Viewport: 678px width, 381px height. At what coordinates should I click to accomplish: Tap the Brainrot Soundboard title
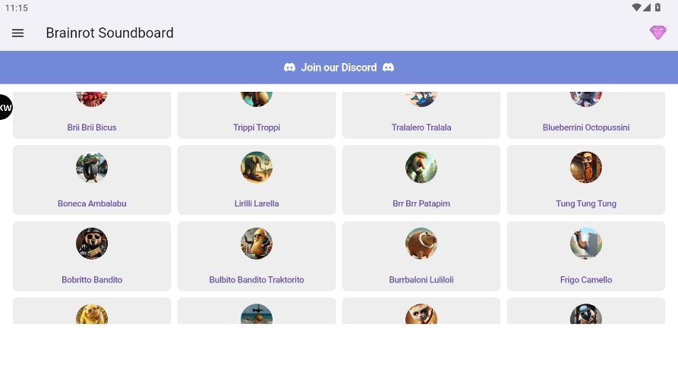point(110,33)
